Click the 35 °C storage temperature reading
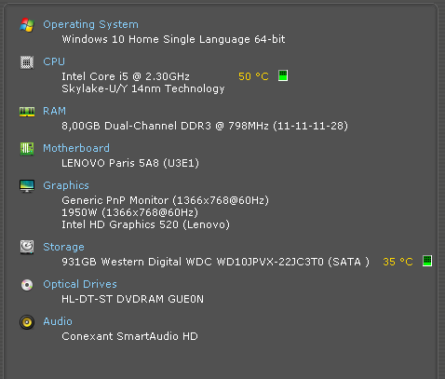Screen dimensions: 445x379 (398, 262)
